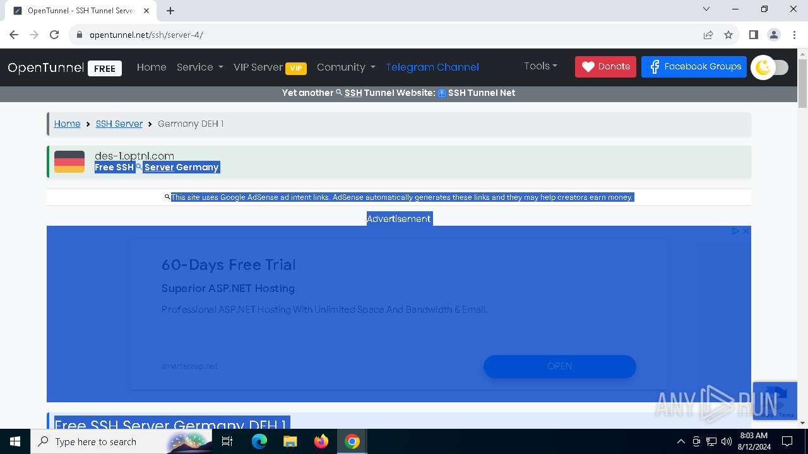
Task: Click the OpenTunnel FREE logo
Action: (x=64, y=67)
